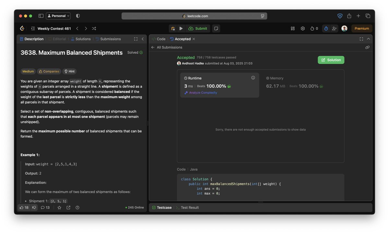
Task: Open the feedback help icon
Action: [77, 207]
